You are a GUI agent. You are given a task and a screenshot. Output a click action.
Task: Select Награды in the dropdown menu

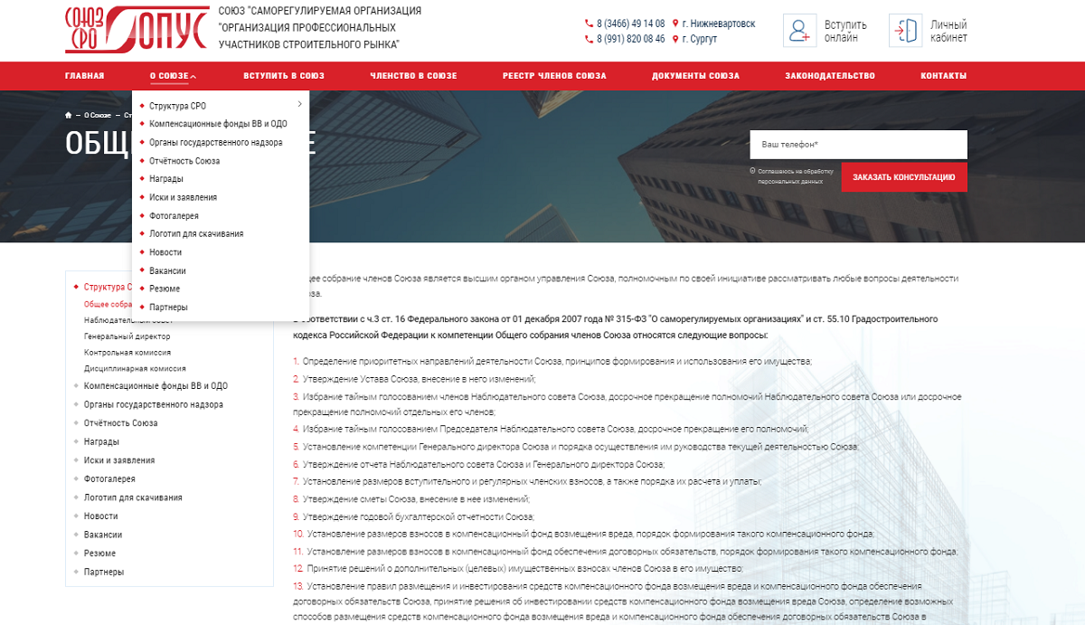coord(166,179)
